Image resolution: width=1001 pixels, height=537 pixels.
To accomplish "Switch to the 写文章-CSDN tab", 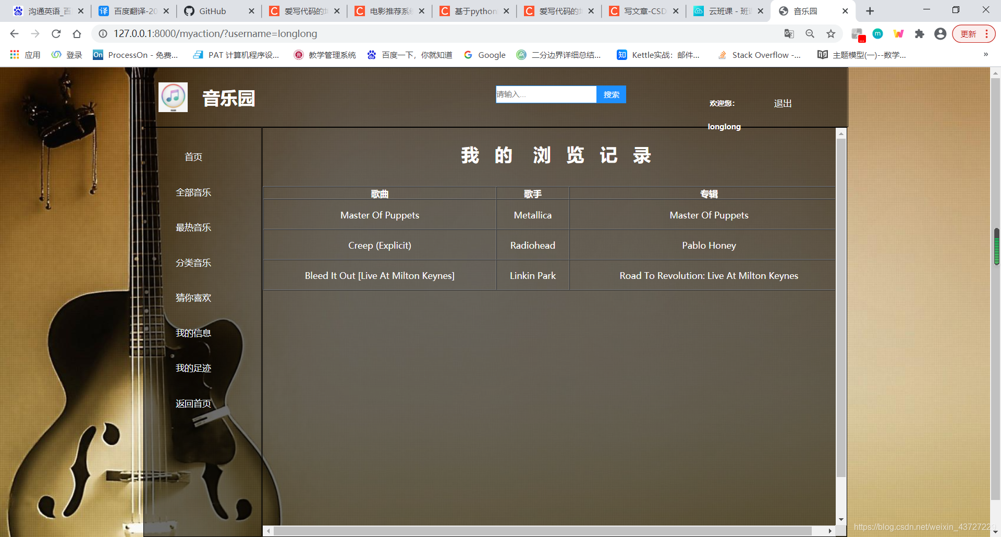I will (x=644, y=11).
